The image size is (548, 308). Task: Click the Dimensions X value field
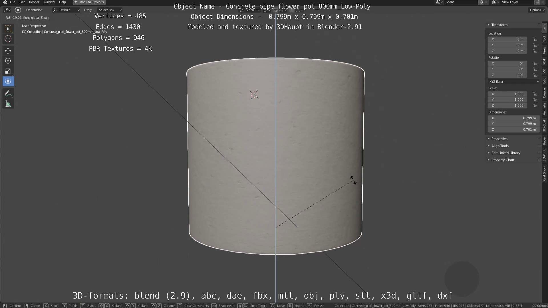[513, 118]
